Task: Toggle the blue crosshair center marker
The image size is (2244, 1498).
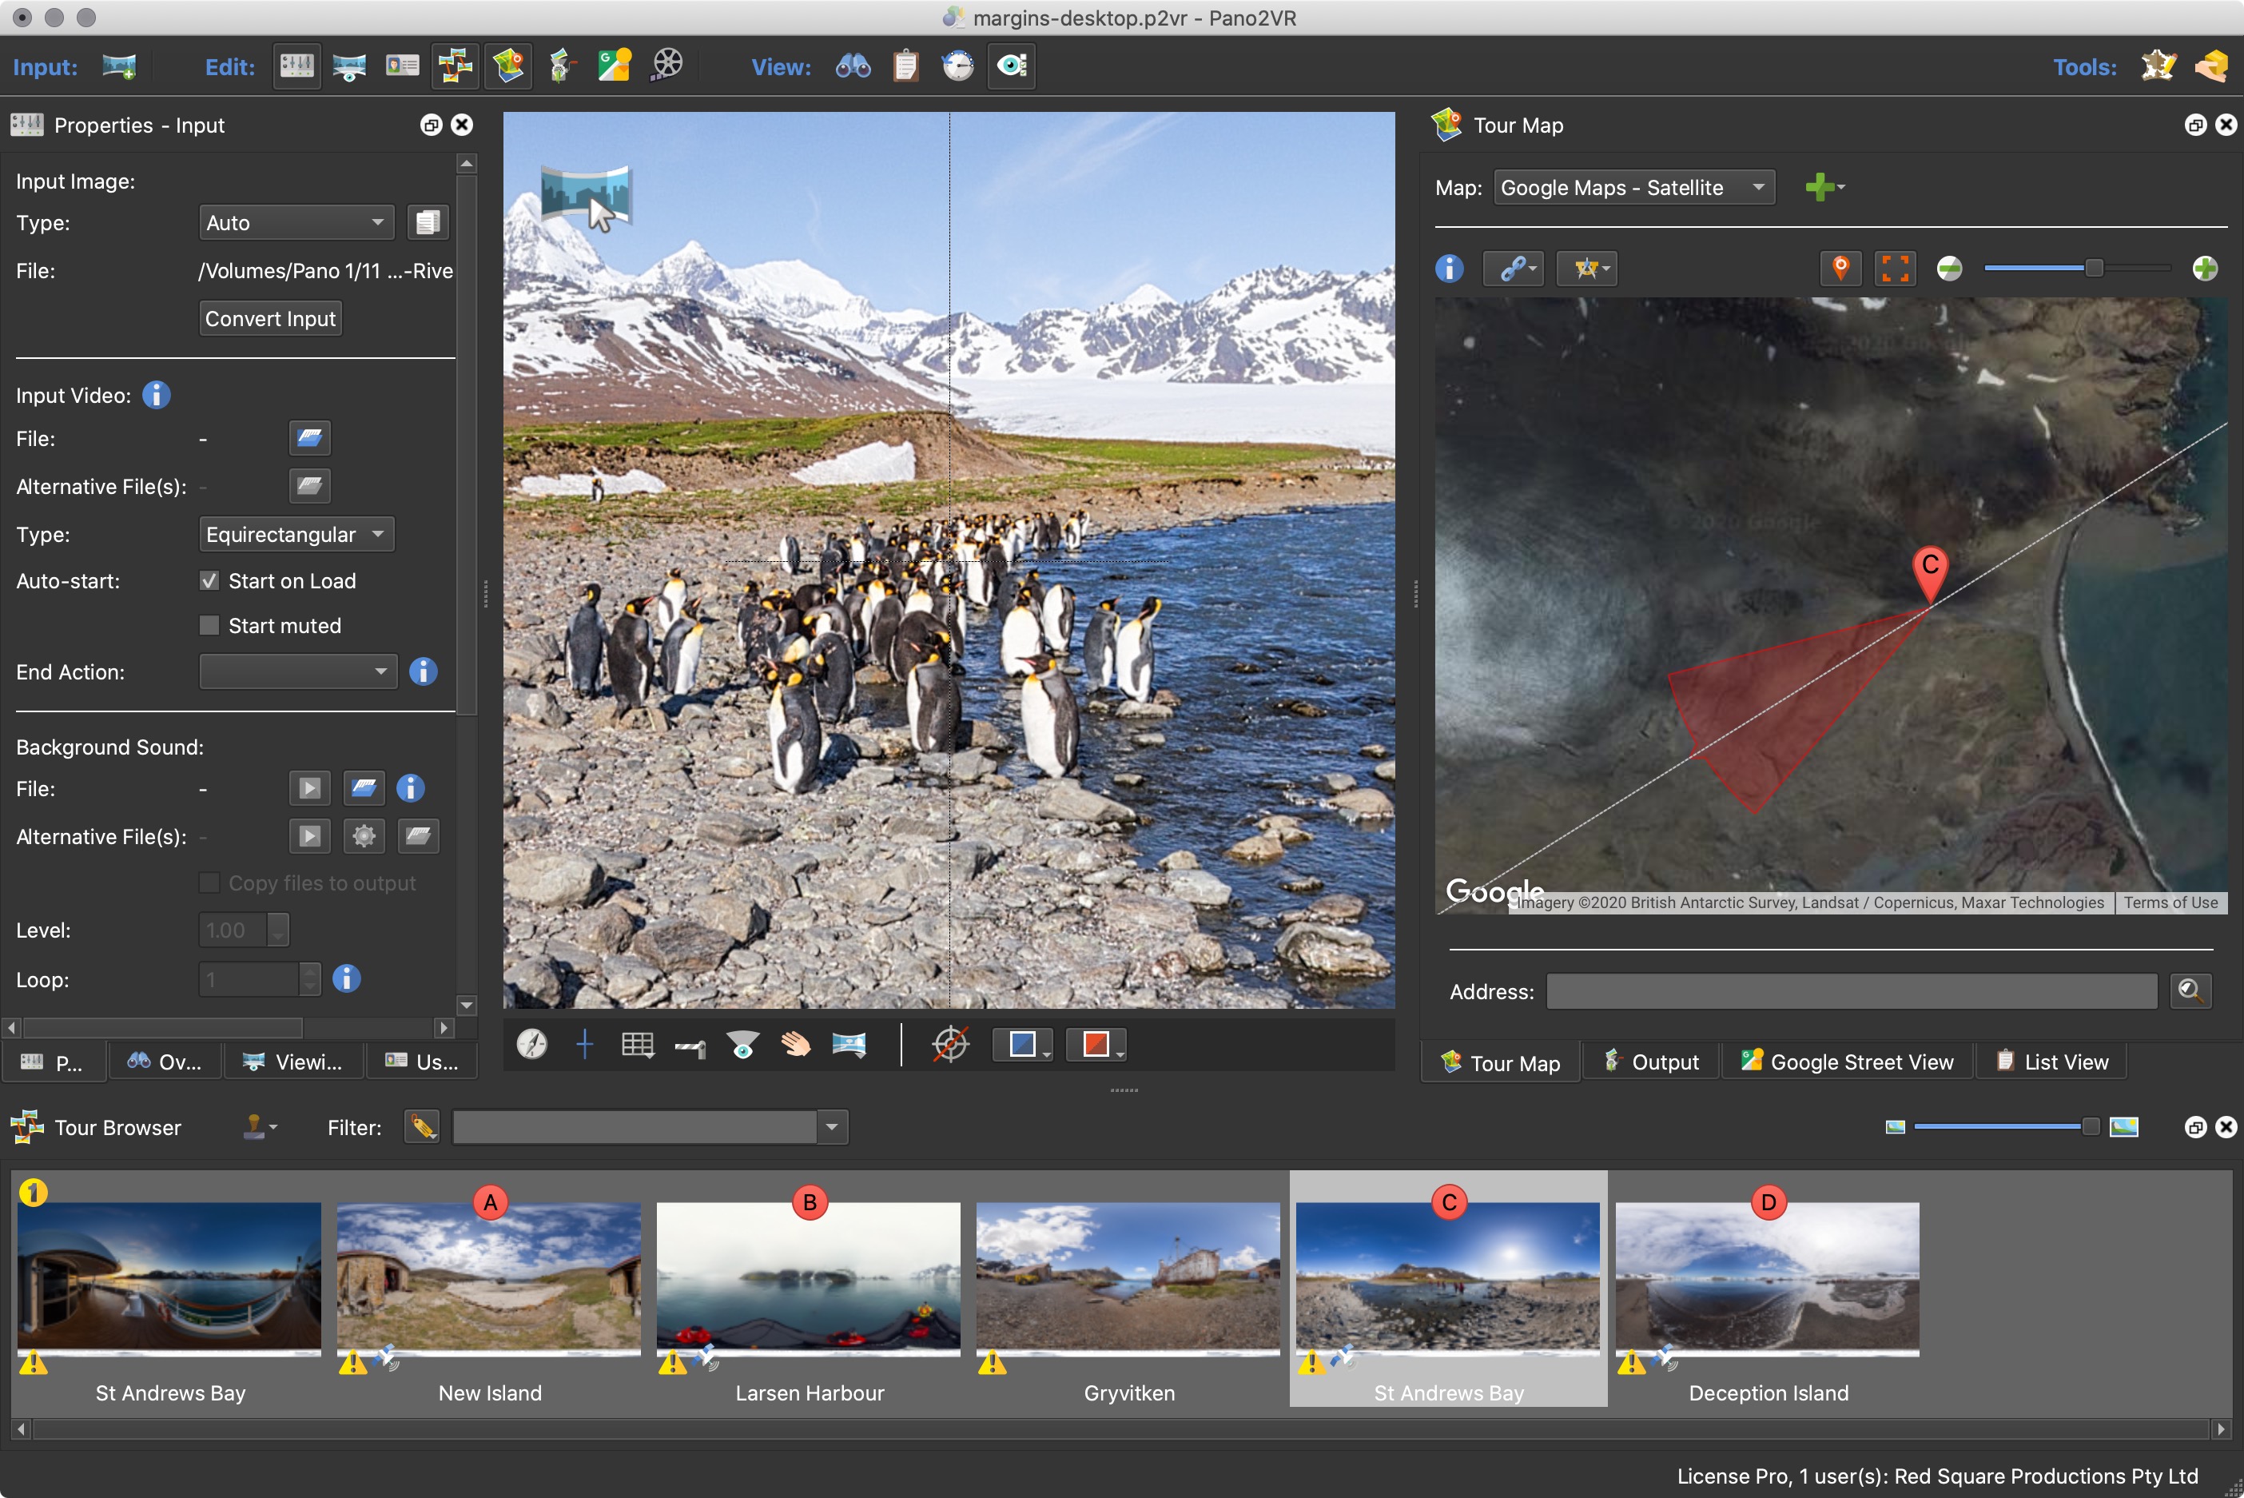Action: (584, 1044)
